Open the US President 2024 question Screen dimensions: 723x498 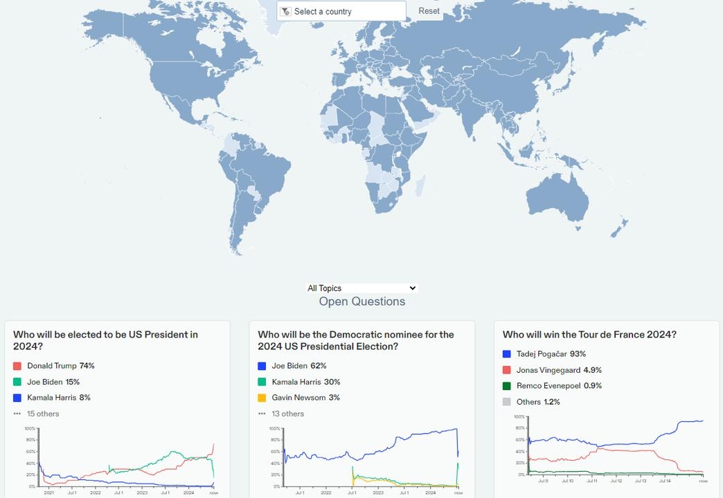pyautogui.click(x=105, y=340)
